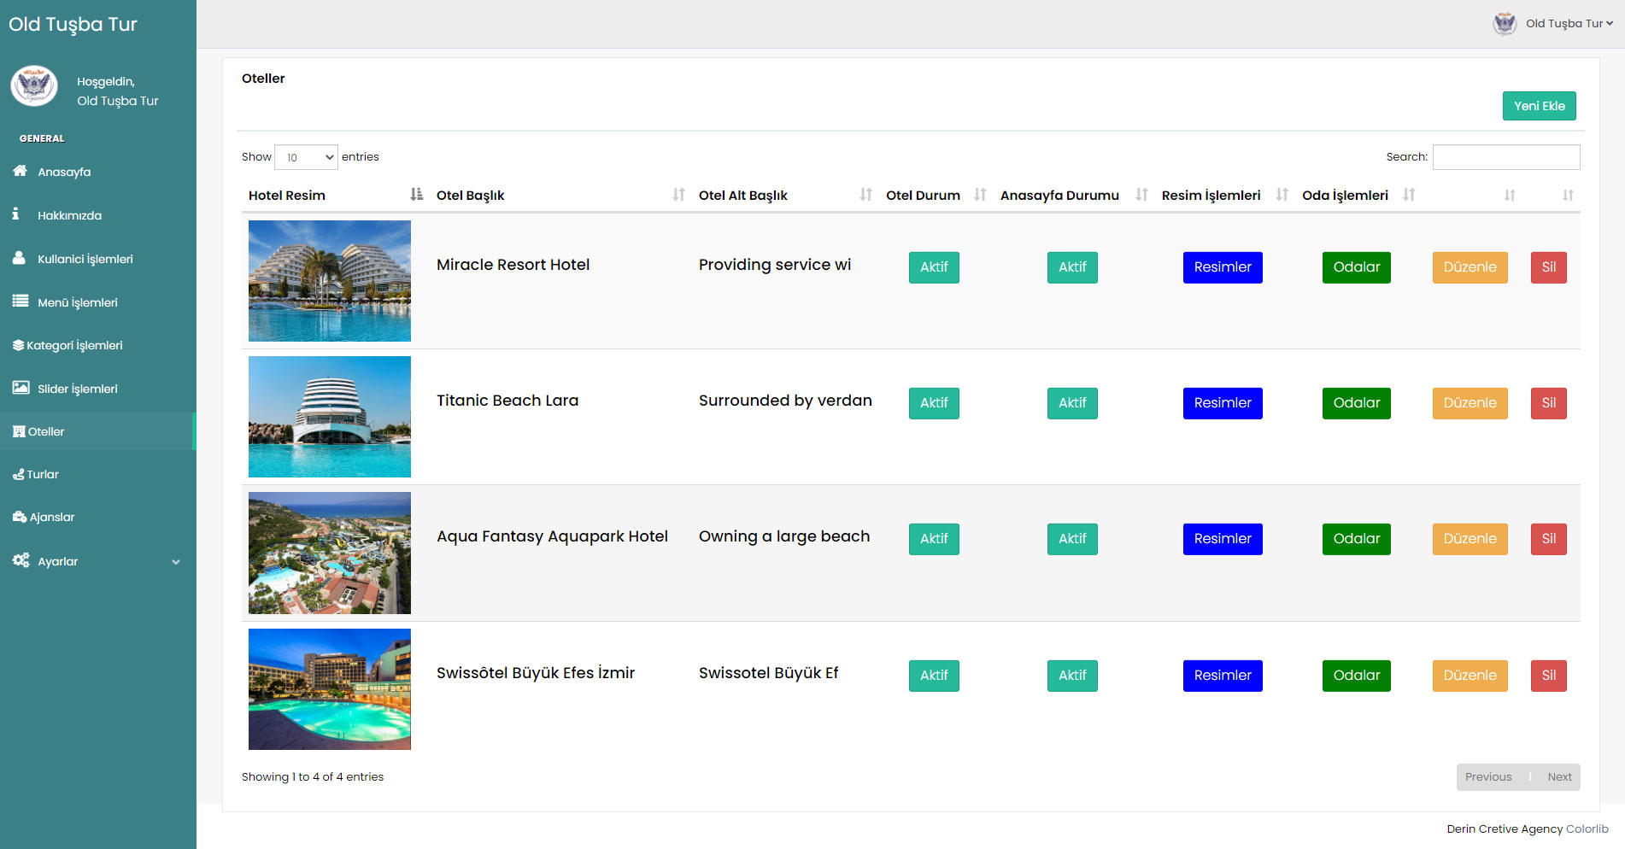Click the gears icon beside Ayarlar
The height and width of the screenshot is (849, 1625).
(21, 560)
